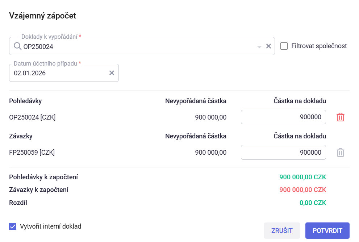Select the Filtrovat společnost label
The height and width of the screenshot is (242, 359).
point(319,46)
